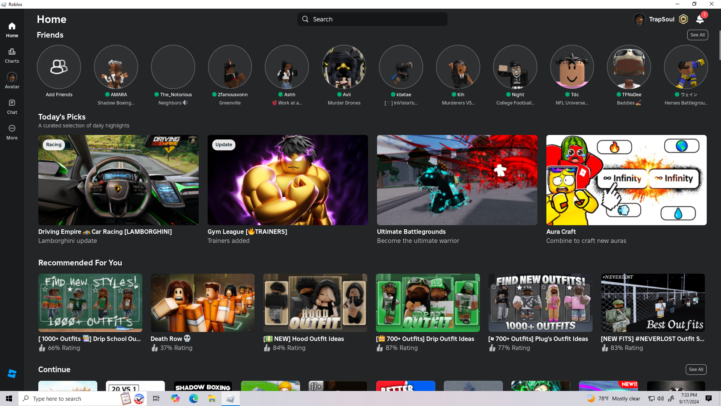721x406 pixels.
Task: Open the Aura Craft game card
Action: [x=626, y=180]
